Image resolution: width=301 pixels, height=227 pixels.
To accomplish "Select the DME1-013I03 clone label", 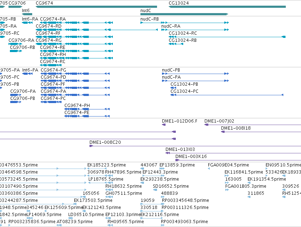I will pyautogui.click(x=180, y=149).
